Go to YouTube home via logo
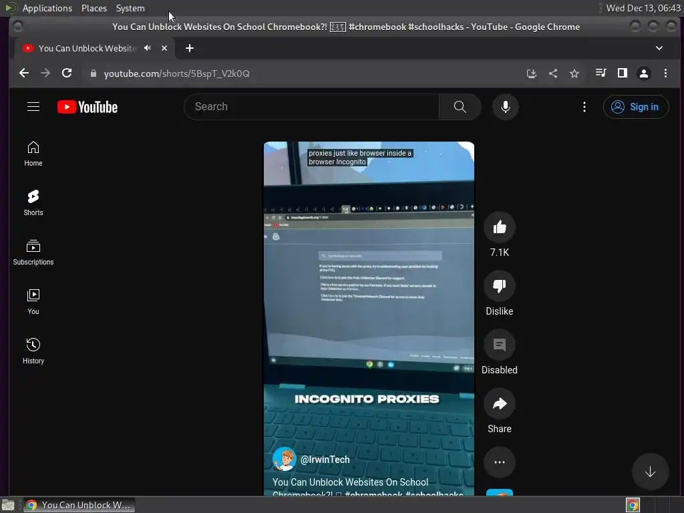The width and height of the screenshot is (684, 513). 88,107
